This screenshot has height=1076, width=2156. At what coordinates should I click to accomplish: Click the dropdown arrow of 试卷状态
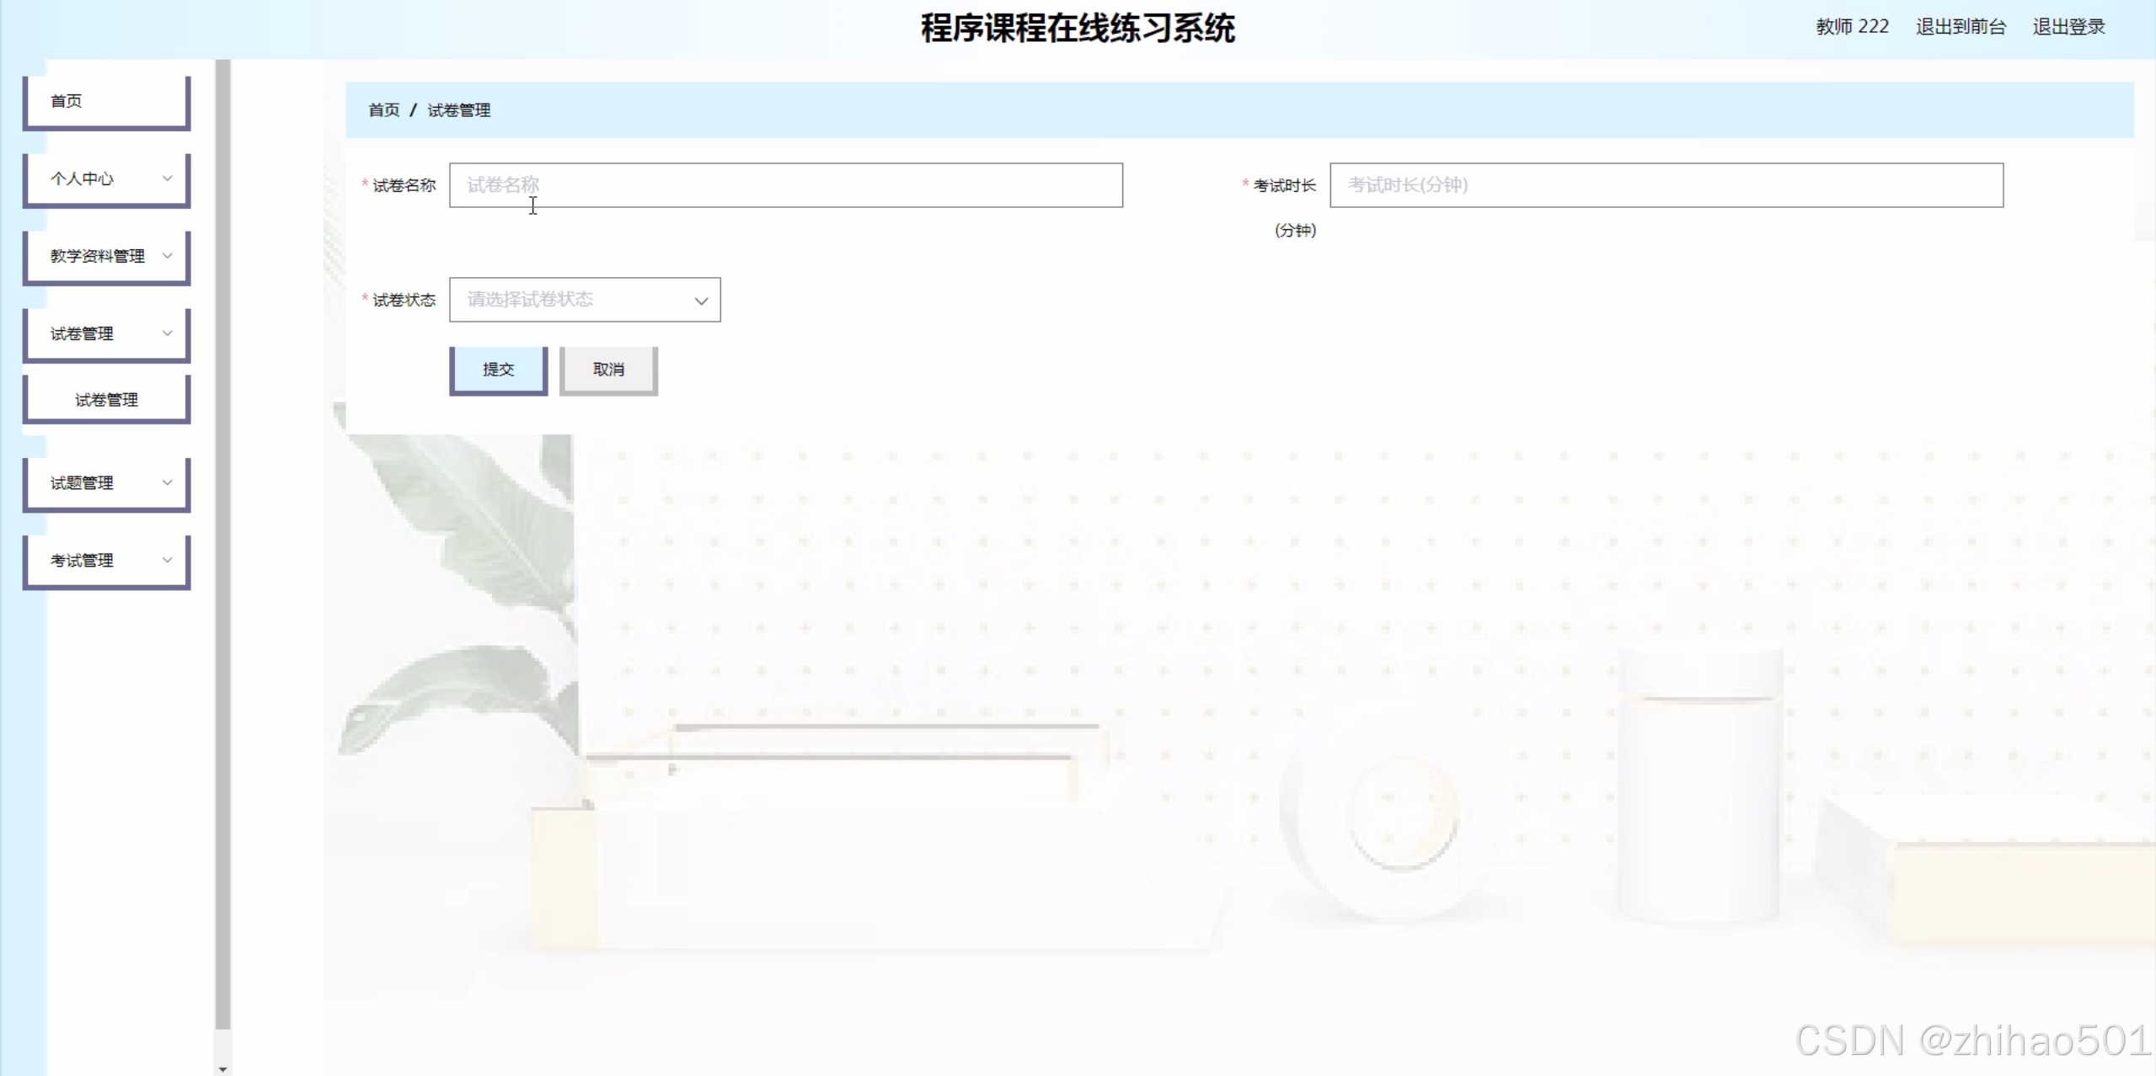click(700, 301)
